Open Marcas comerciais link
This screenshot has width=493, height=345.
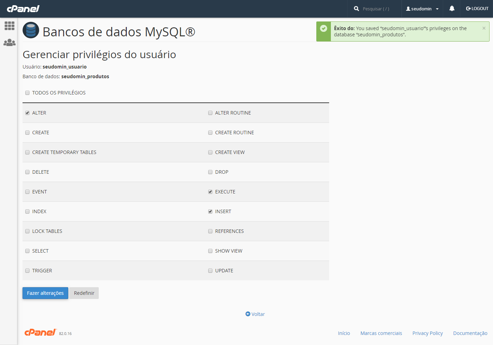(x=381, y=333)
